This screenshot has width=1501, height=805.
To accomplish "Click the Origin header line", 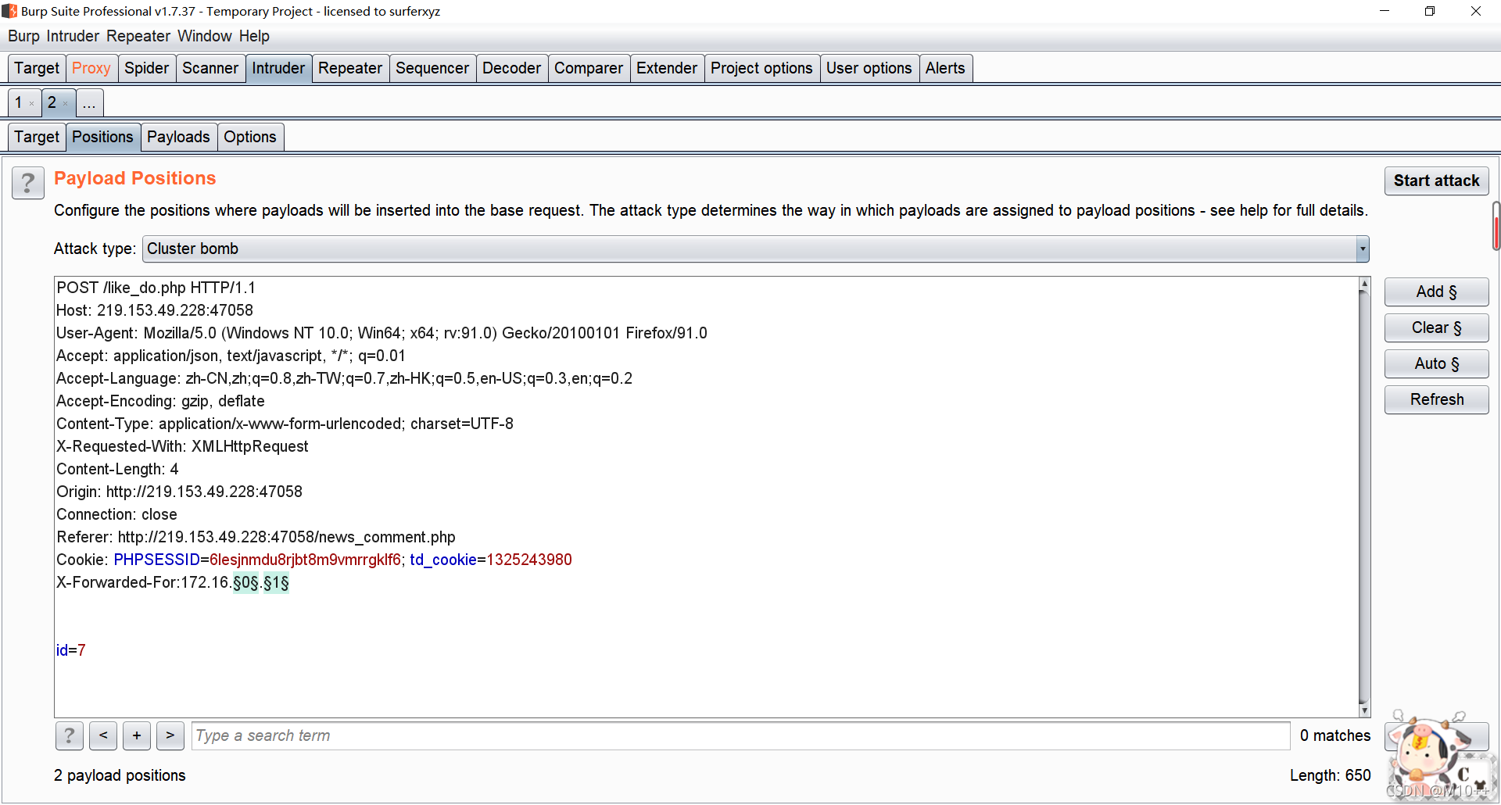I will (179, 492).
